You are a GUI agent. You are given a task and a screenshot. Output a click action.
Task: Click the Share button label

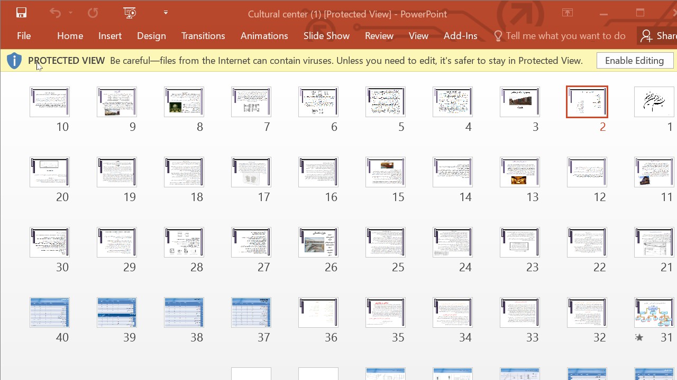click(x=666, y=36)
